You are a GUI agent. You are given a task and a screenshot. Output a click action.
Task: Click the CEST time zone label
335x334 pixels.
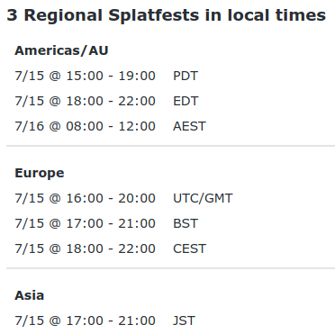(x=189, y=248)
